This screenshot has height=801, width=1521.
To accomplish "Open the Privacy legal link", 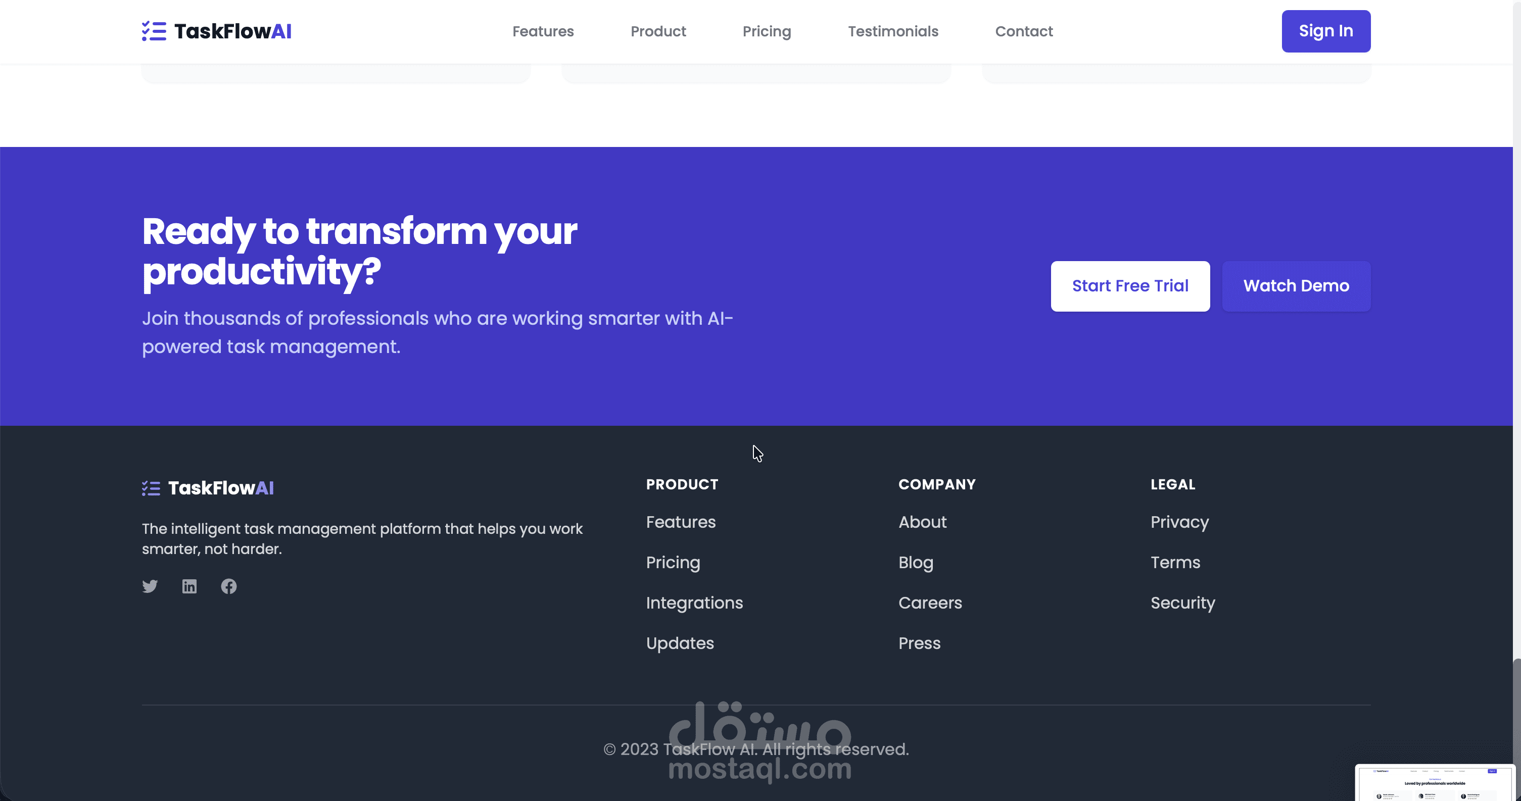I will pos(1179,522).
